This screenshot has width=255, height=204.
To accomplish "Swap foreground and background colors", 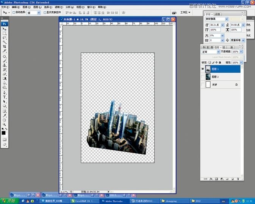I will (6, 129).
